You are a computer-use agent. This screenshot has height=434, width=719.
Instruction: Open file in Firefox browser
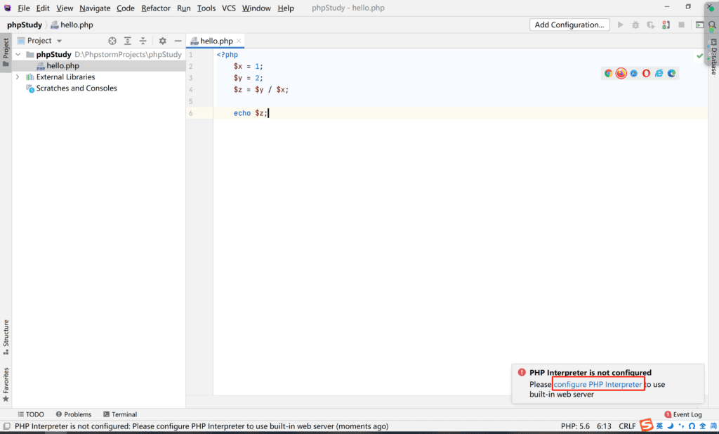[621, 73]
